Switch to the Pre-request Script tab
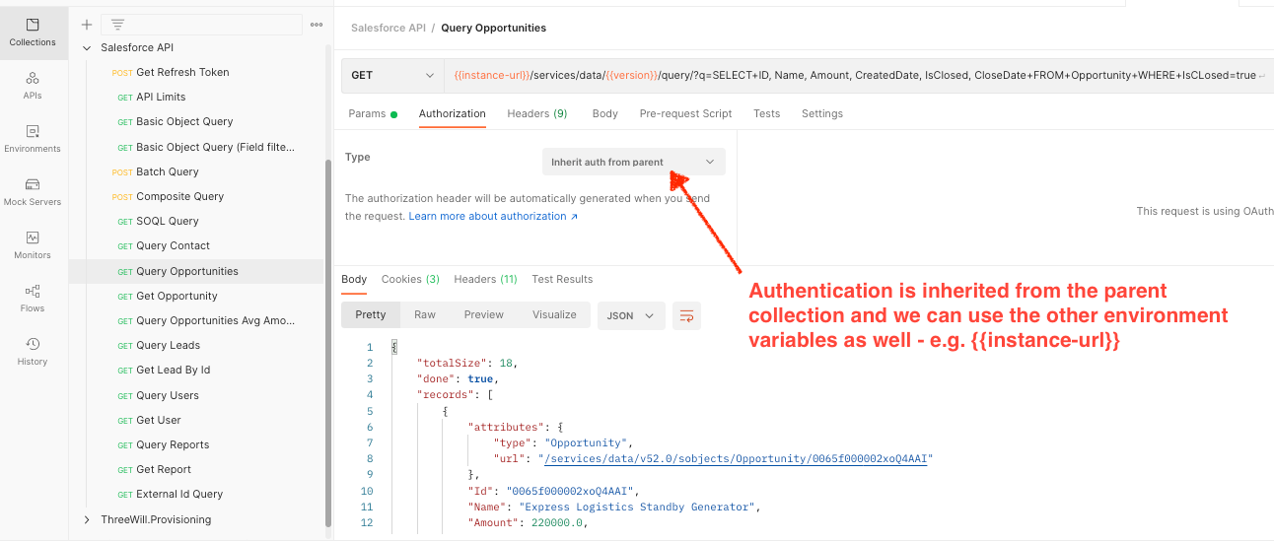 coord(685,113)
